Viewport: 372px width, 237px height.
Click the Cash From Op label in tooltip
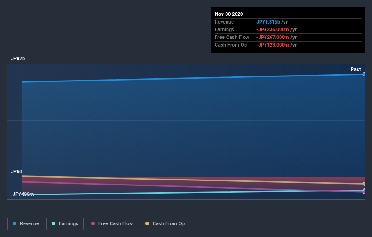231,45
